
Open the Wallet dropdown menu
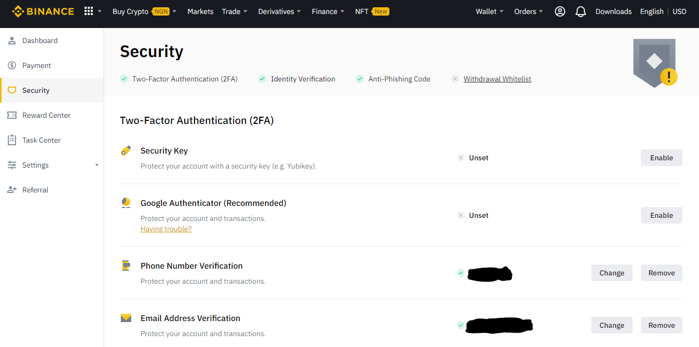[x=490, y=11]
